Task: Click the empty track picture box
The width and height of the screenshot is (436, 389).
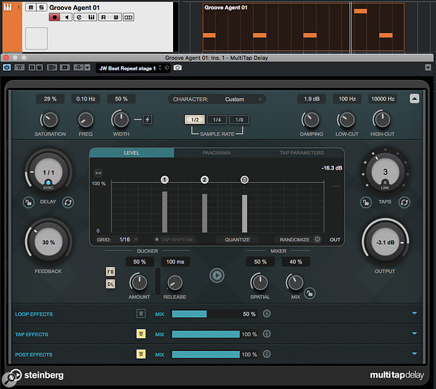Action: (x=37, y=39)
